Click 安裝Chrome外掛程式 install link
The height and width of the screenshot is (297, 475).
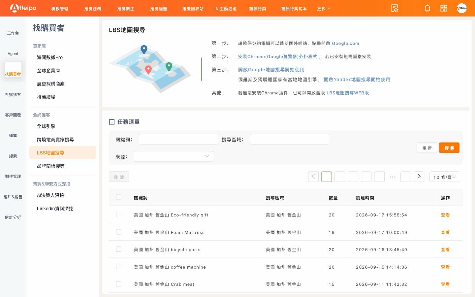pyautogui.click(x=277, y=56)
